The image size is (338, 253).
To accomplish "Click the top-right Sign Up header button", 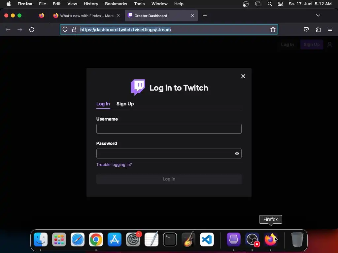I will tap(312, 44).
